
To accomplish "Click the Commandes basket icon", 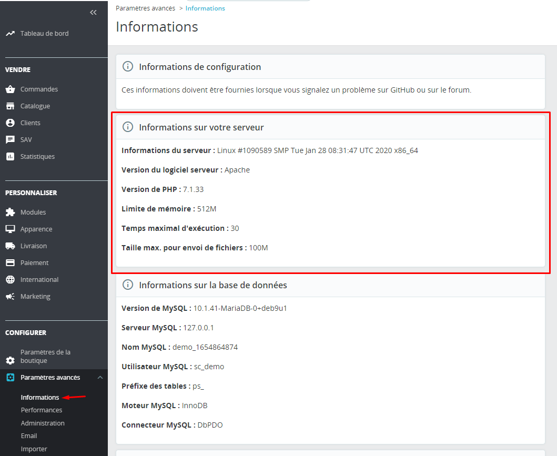I will (x=10, y=89).
